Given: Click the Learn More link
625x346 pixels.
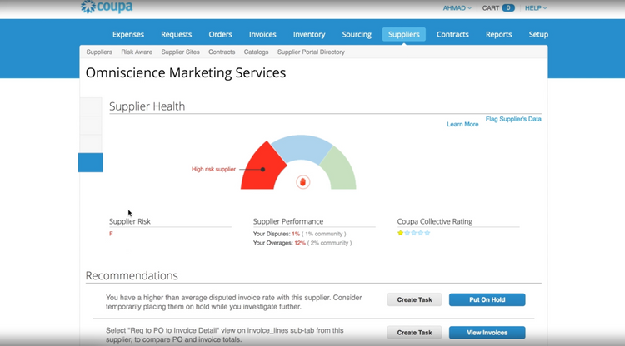Looking at the screenshot, I should coord(462,125).
